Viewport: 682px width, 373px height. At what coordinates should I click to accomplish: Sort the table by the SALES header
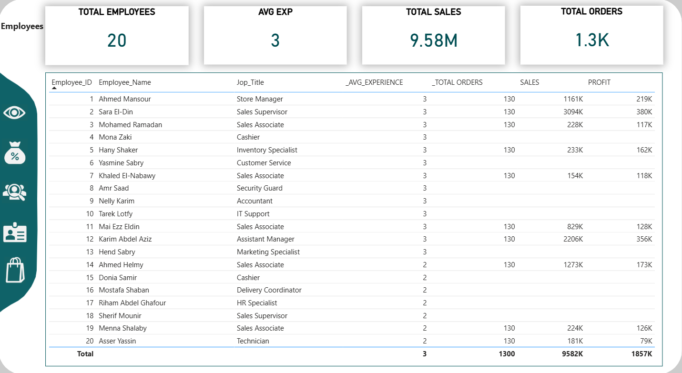click(529, 82)
